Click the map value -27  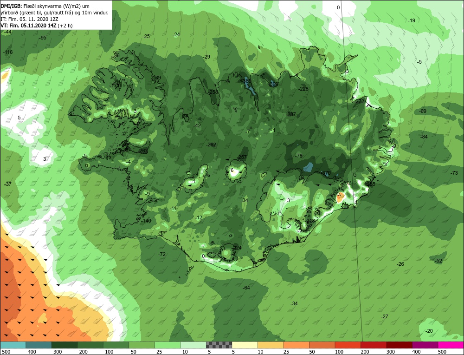click(x=384, y=316)
